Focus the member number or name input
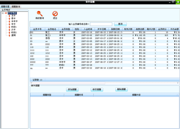Viewport: 180px width, 129px height. click(101, 24)
